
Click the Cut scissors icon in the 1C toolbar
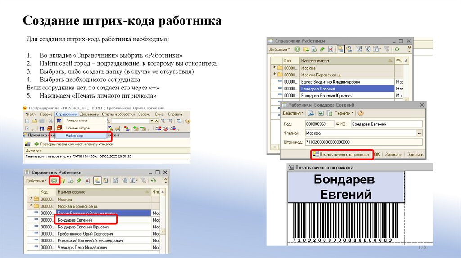tap(50, 121)
